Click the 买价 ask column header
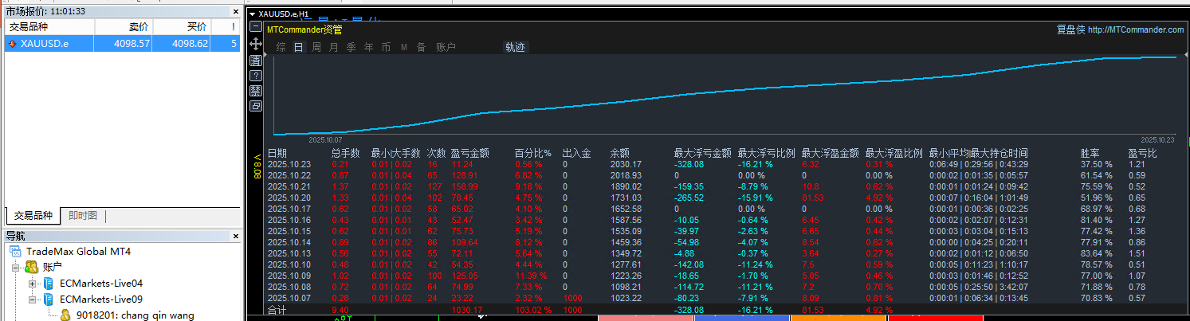The height and width of the screenshot is (321, 1190). (x=182, y=26)
